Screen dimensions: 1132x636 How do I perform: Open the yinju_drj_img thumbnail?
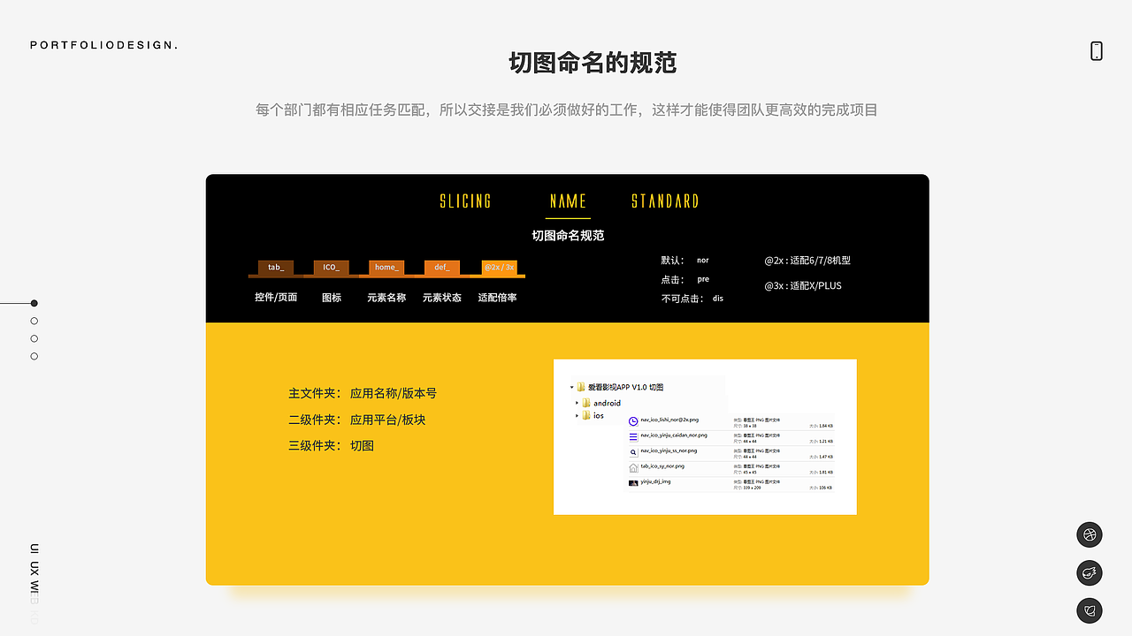coord(634,483)
